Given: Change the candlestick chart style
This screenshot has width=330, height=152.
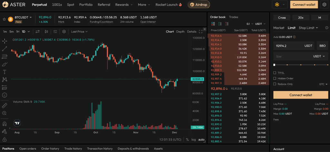Looking at the screenshot, I should coord(46,31).
